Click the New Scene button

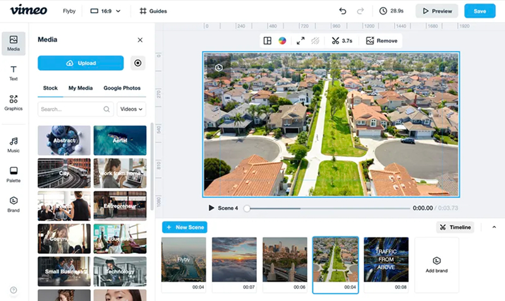(x=184, y=227)
